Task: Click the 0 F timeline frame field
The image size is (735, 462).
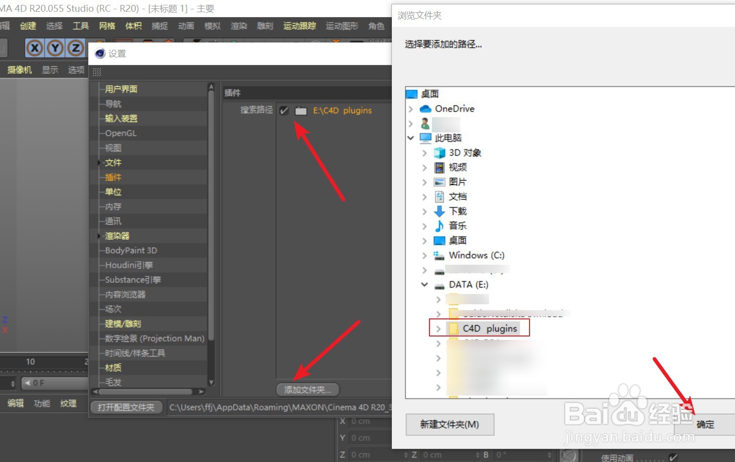Action: (55, 383)
